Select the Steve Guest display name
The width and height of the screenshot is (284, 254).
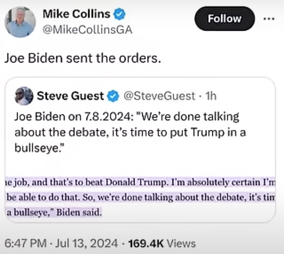point(70,96)
